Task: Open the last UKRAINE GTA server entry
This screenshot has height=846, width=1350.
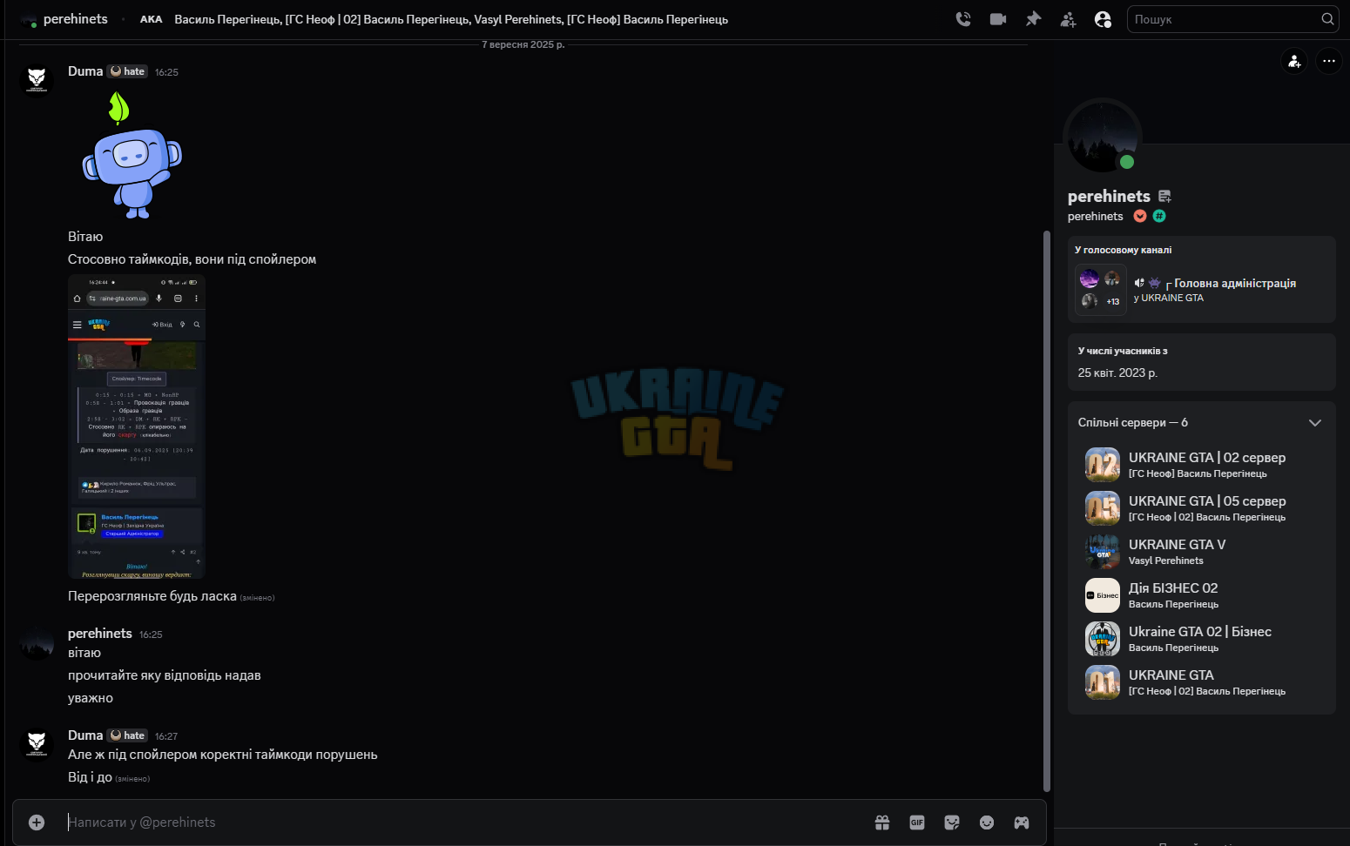Action: [1202, 682]
